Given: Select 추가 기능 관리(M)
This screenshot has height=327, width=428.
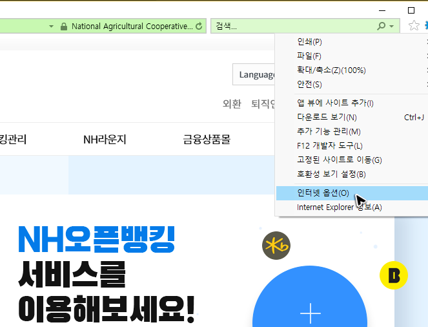Looking at the screenshot, I should click(352, 131).
